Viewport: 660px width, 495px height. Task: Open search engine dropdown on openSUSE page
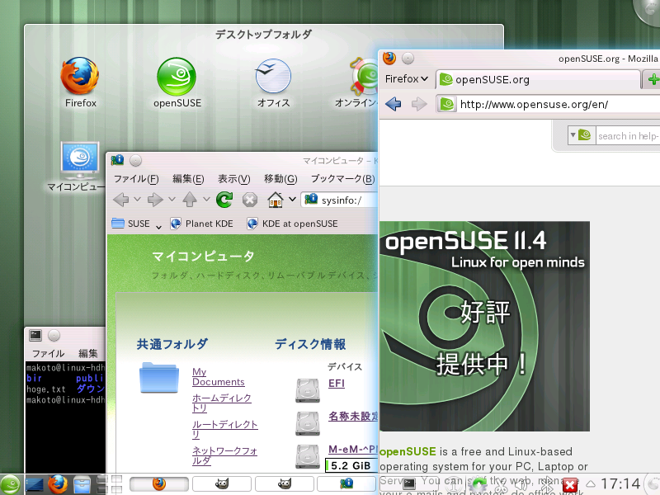click(582, 135)
